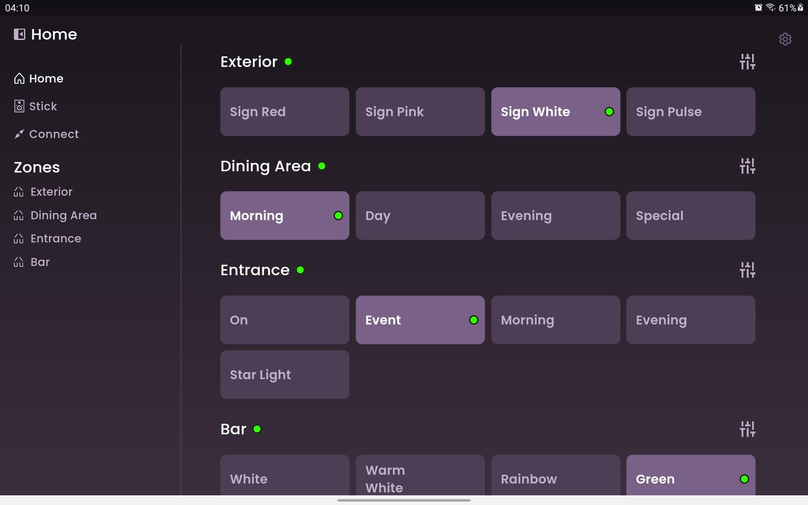Click the Dining Area heading status dot
The height and width of the screenshot is (505, 808).
point(322,166)
